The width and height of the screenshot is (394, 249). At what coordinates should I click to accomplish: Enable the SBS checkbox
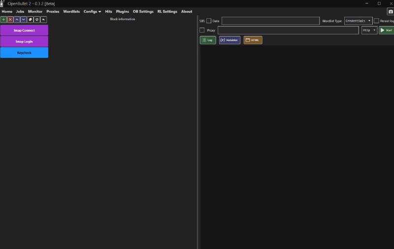[x=208, y=21]
